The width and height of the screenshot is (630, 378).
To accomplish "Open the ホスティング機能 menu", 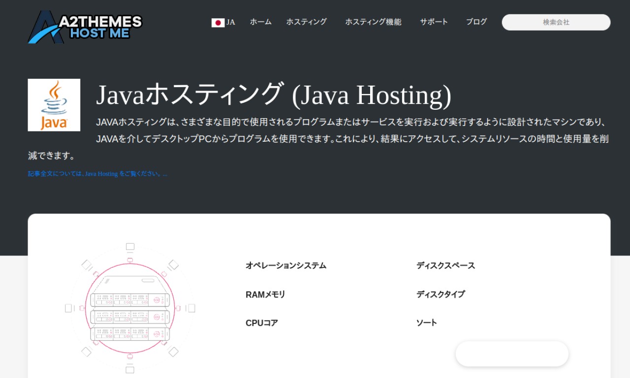I will coord(373,22).
